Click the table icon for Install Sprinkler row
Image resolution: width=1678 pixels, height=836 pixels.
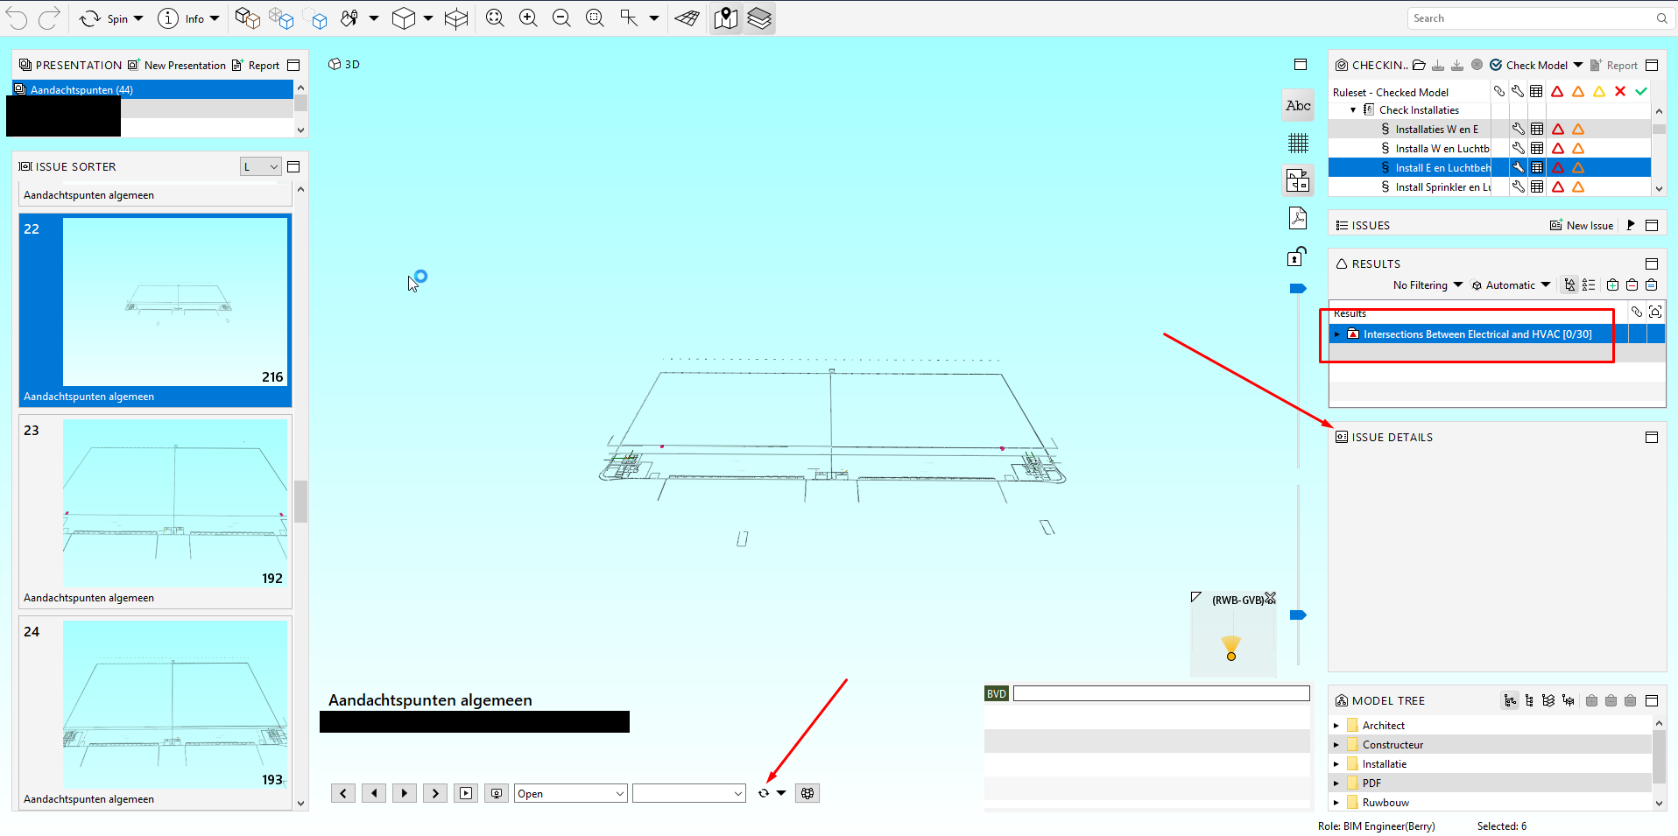coord(1537,186)
